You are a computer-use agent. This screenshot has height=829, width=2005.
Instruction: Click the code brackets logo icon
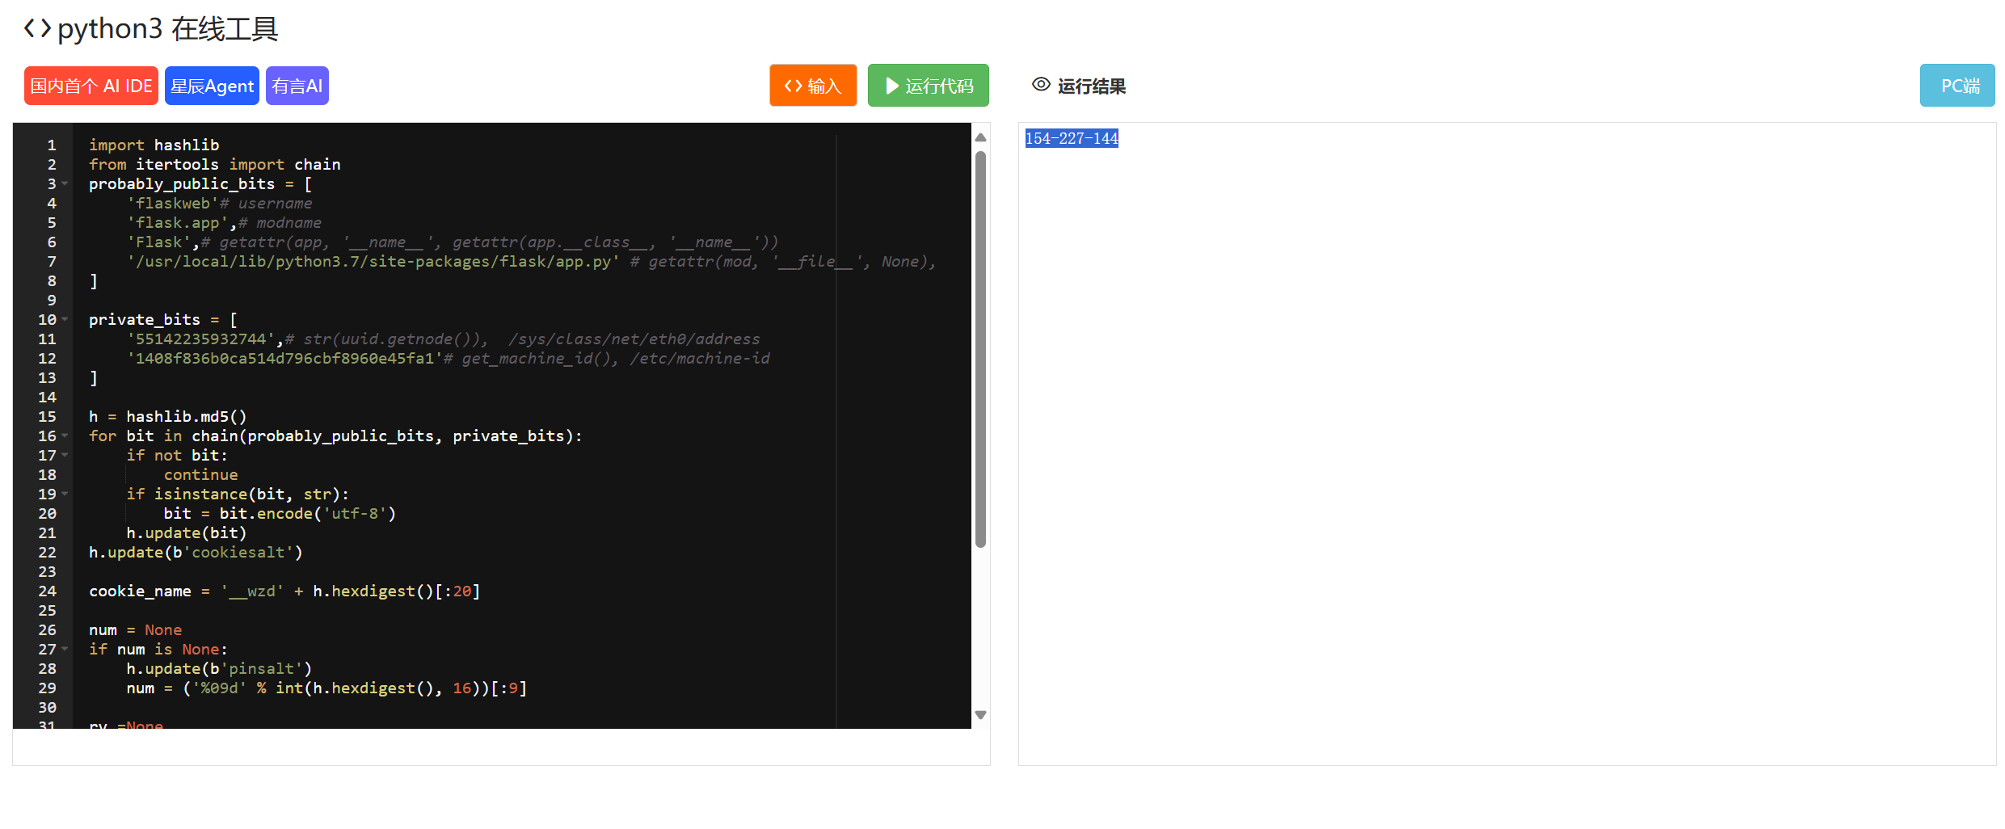[x=37, y=29]
